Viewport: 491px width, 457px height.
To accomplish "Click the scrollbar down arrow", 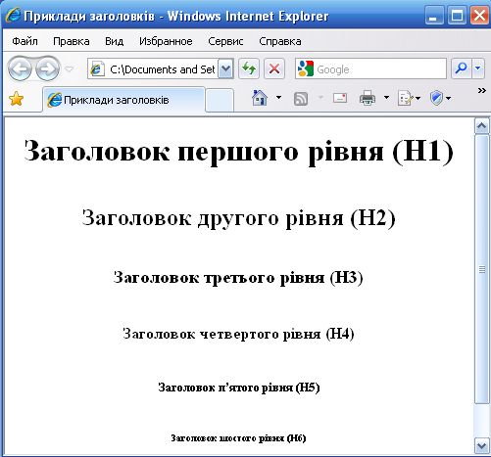I will click(482, 446).
